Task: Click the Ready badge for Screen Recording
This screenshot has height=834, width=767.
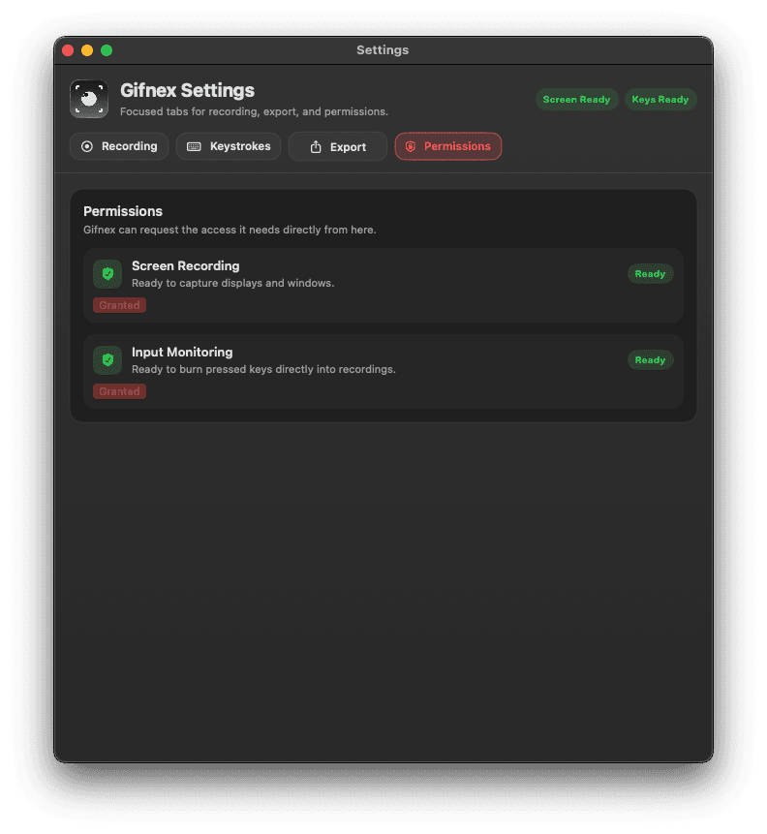Action: coord(650,274)
